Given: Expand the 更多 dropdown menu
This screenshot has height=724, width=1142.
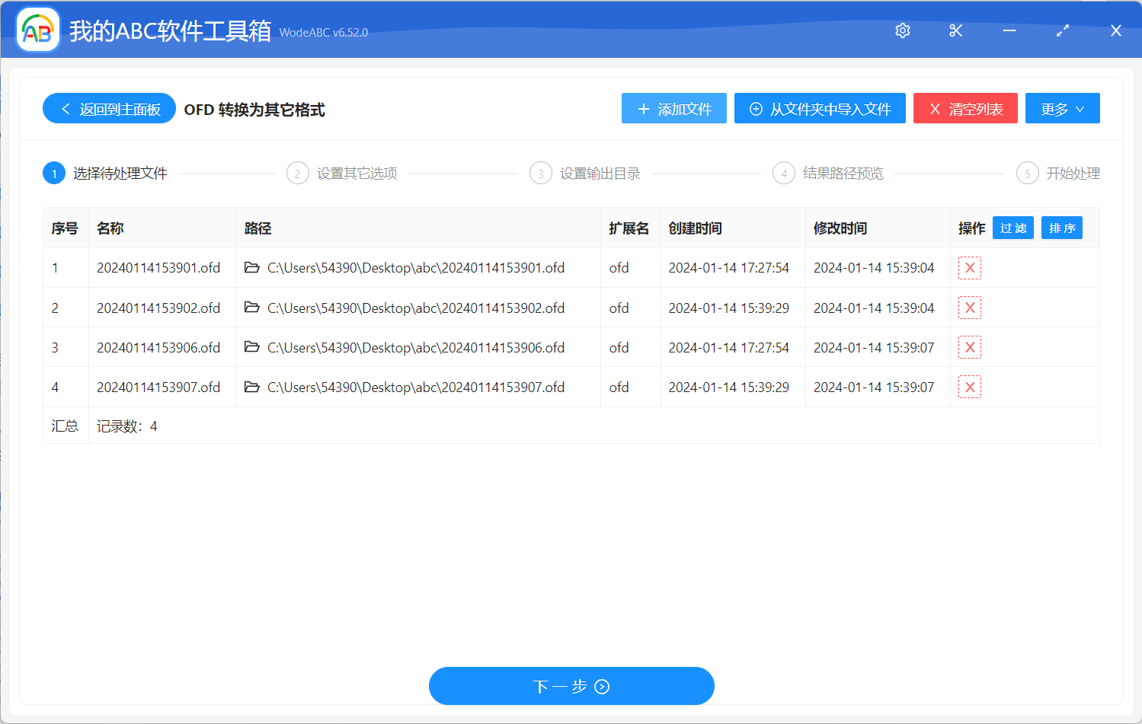Looking at the screenshot, I should 1062,108.
